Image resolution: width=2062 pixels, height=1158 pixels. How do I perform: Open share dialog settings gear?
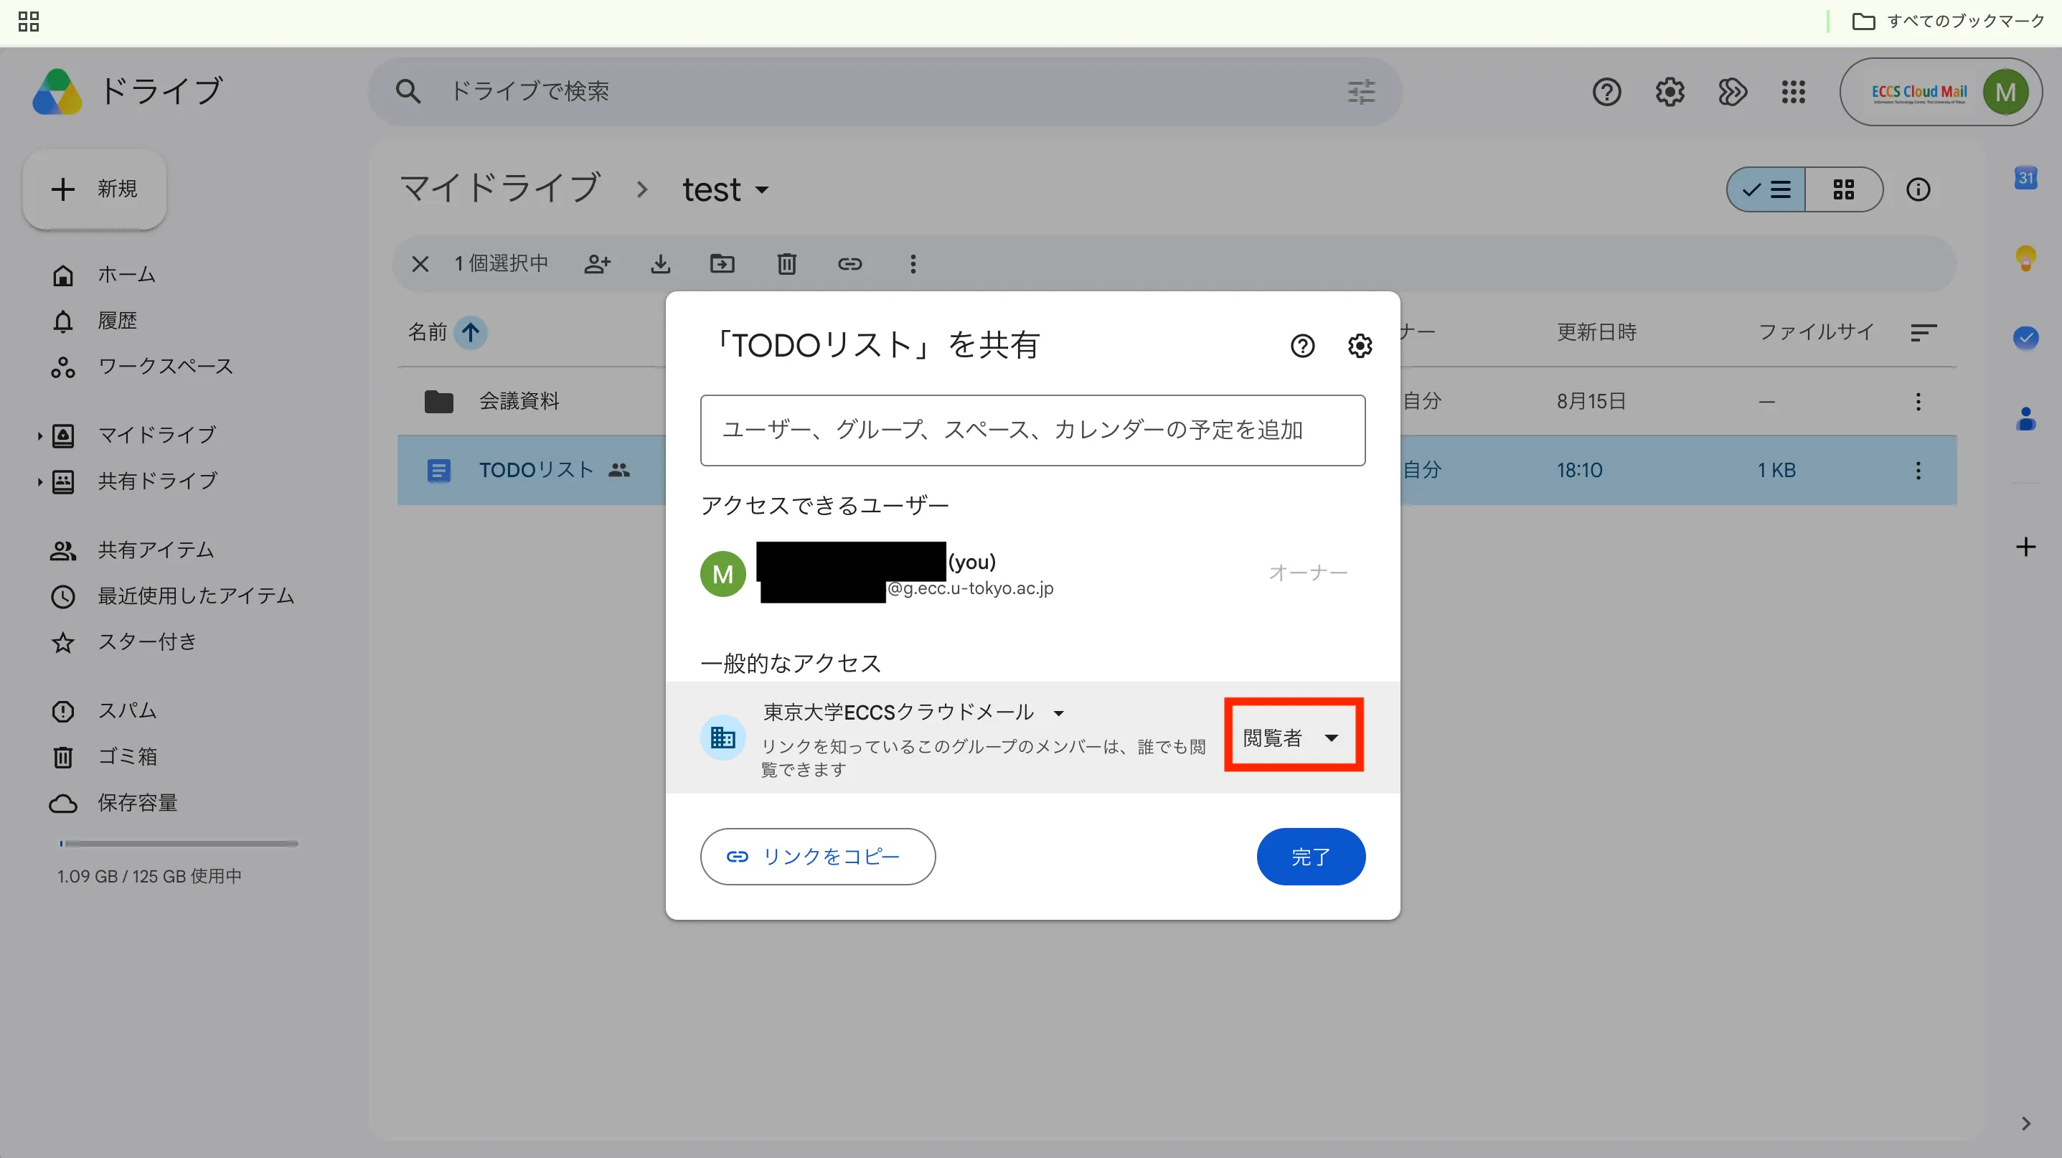[1359, 346]
